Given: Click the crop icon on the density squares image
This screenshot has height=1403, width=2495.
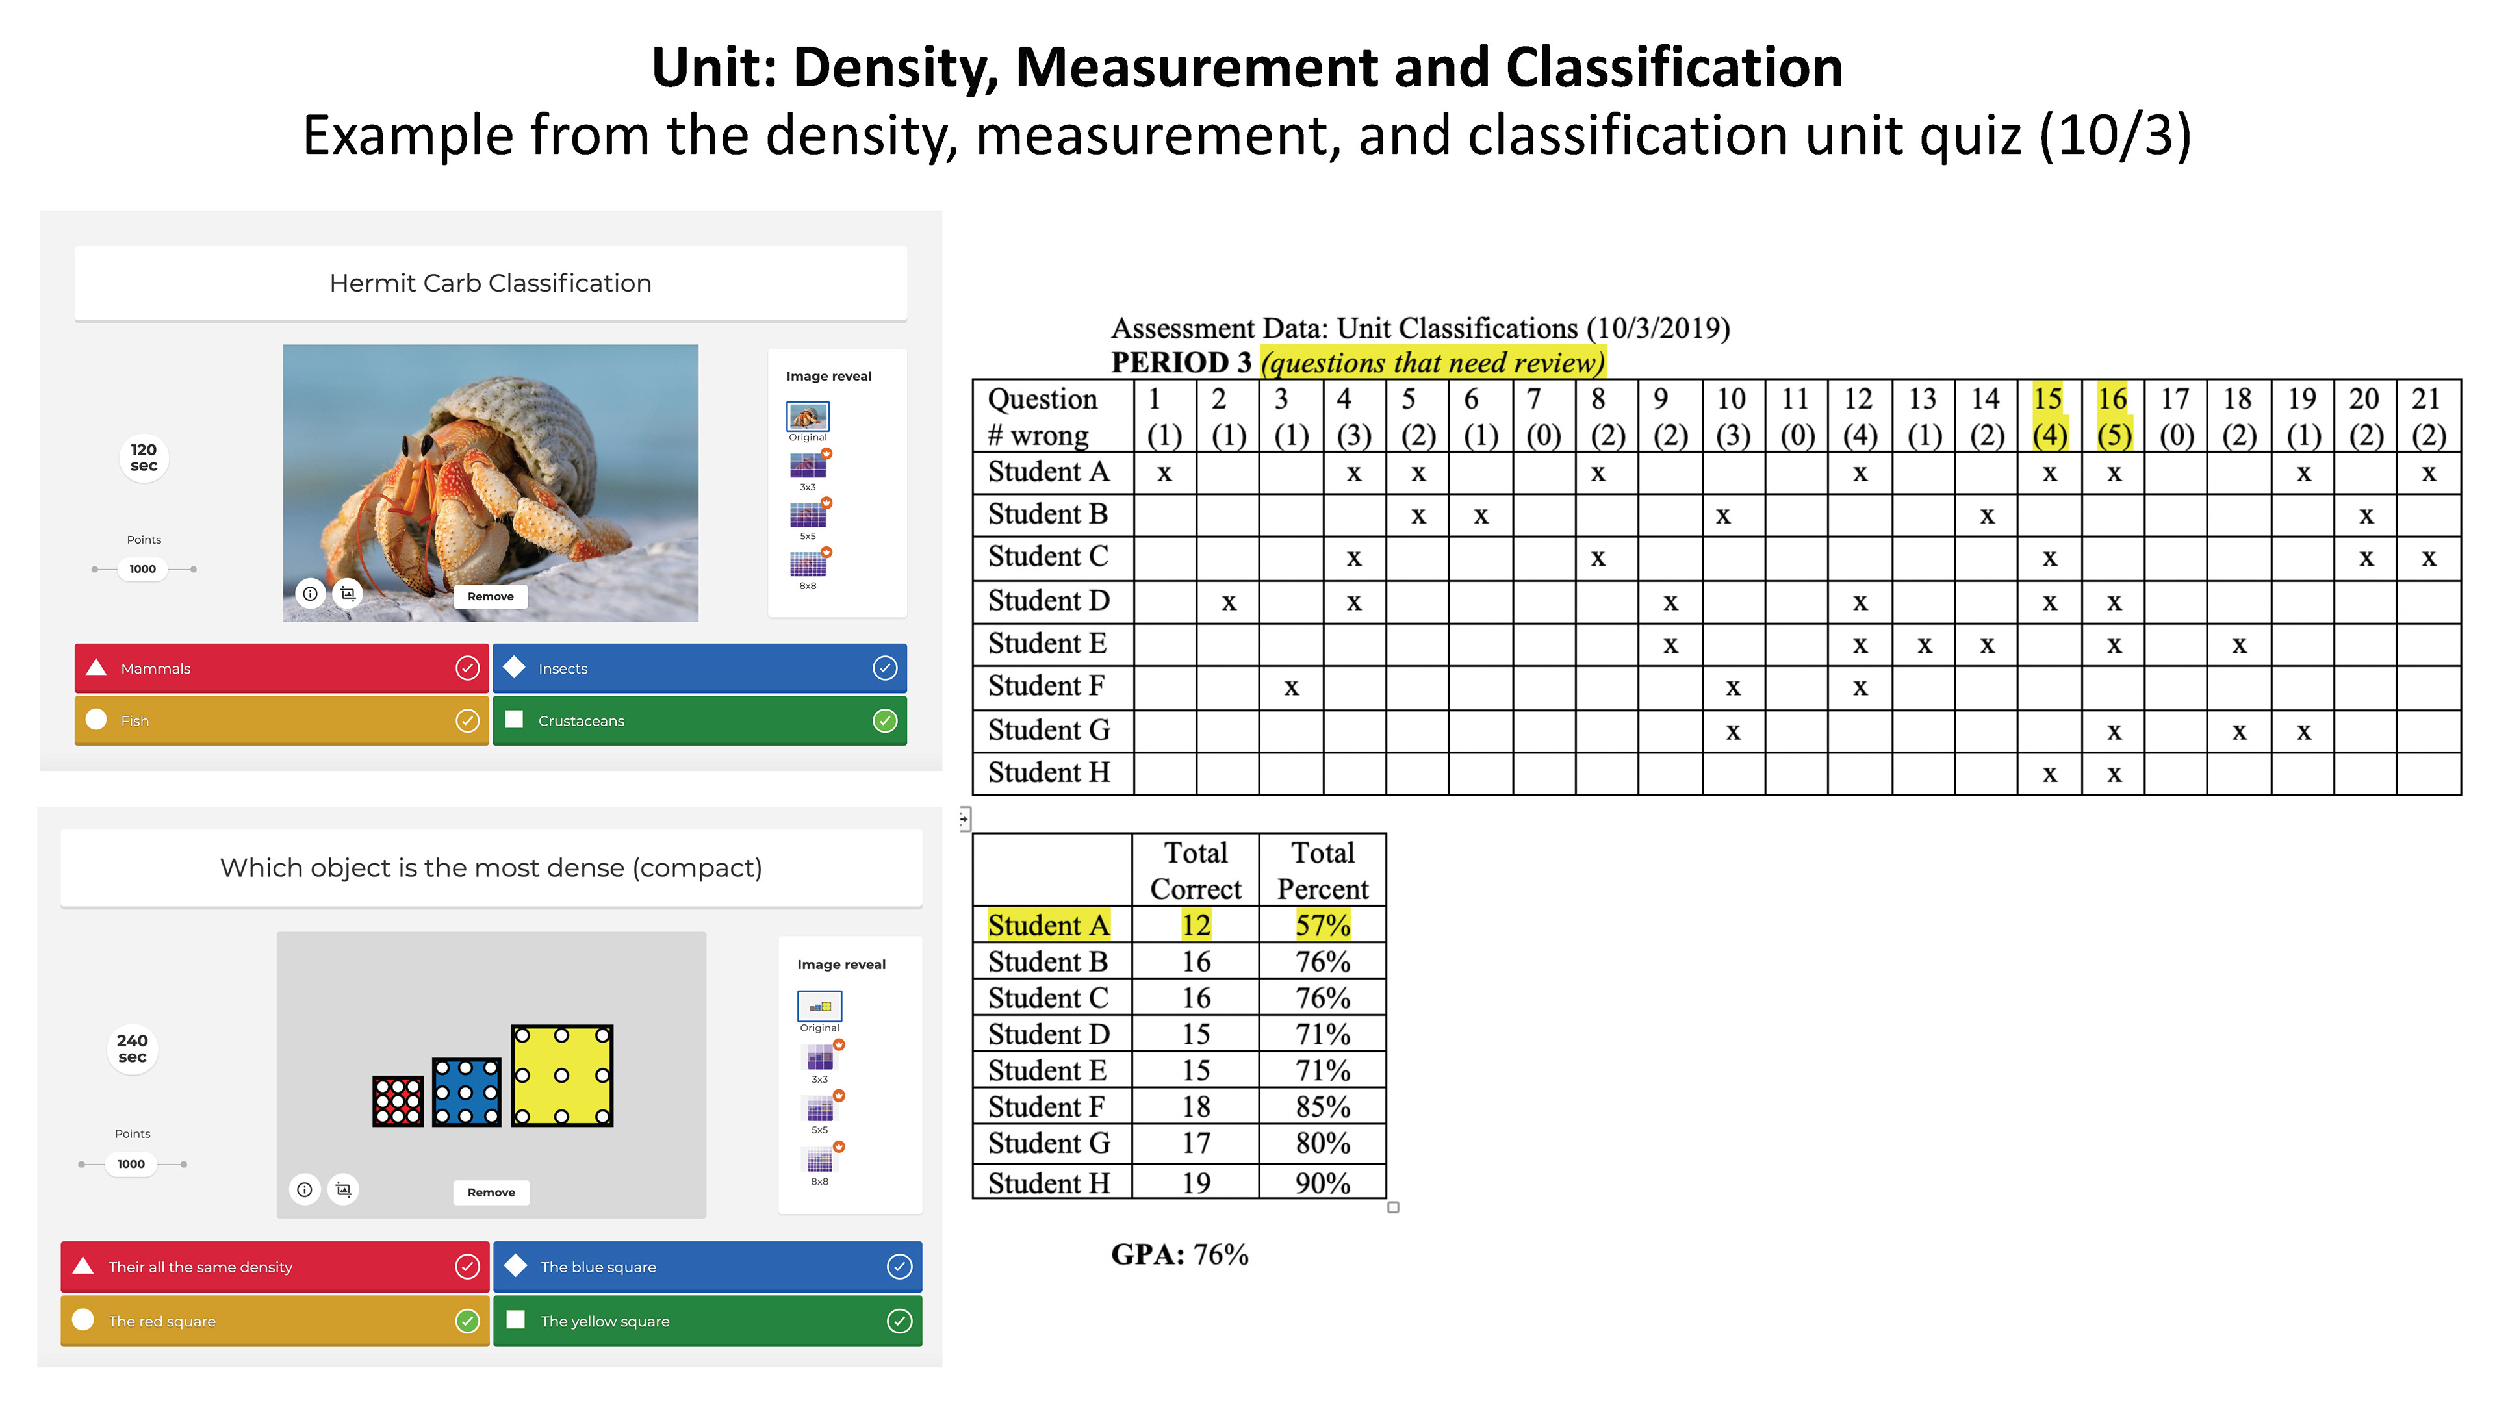Looking at the screenshot, I should 344,1189.
